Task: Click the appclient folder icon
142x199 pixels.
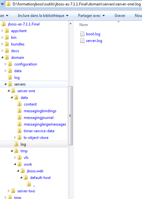Action: tap(7, 31)
